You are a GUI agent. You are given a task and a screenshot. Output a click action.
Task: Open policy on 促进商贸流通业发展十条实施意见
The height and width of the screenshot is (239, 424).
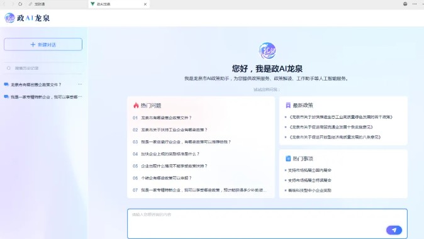pyautogui.click(x=331, y=127)
